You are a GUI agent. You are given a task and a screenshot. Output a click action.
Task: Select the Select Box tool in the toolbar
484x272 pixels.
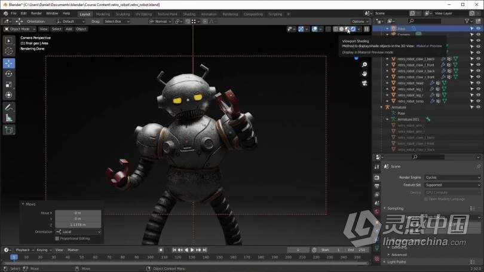pos(8,41)
